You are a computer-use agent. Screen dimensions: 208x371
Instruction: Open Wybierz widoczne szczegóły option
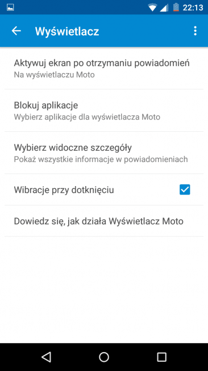coord(104,153)
